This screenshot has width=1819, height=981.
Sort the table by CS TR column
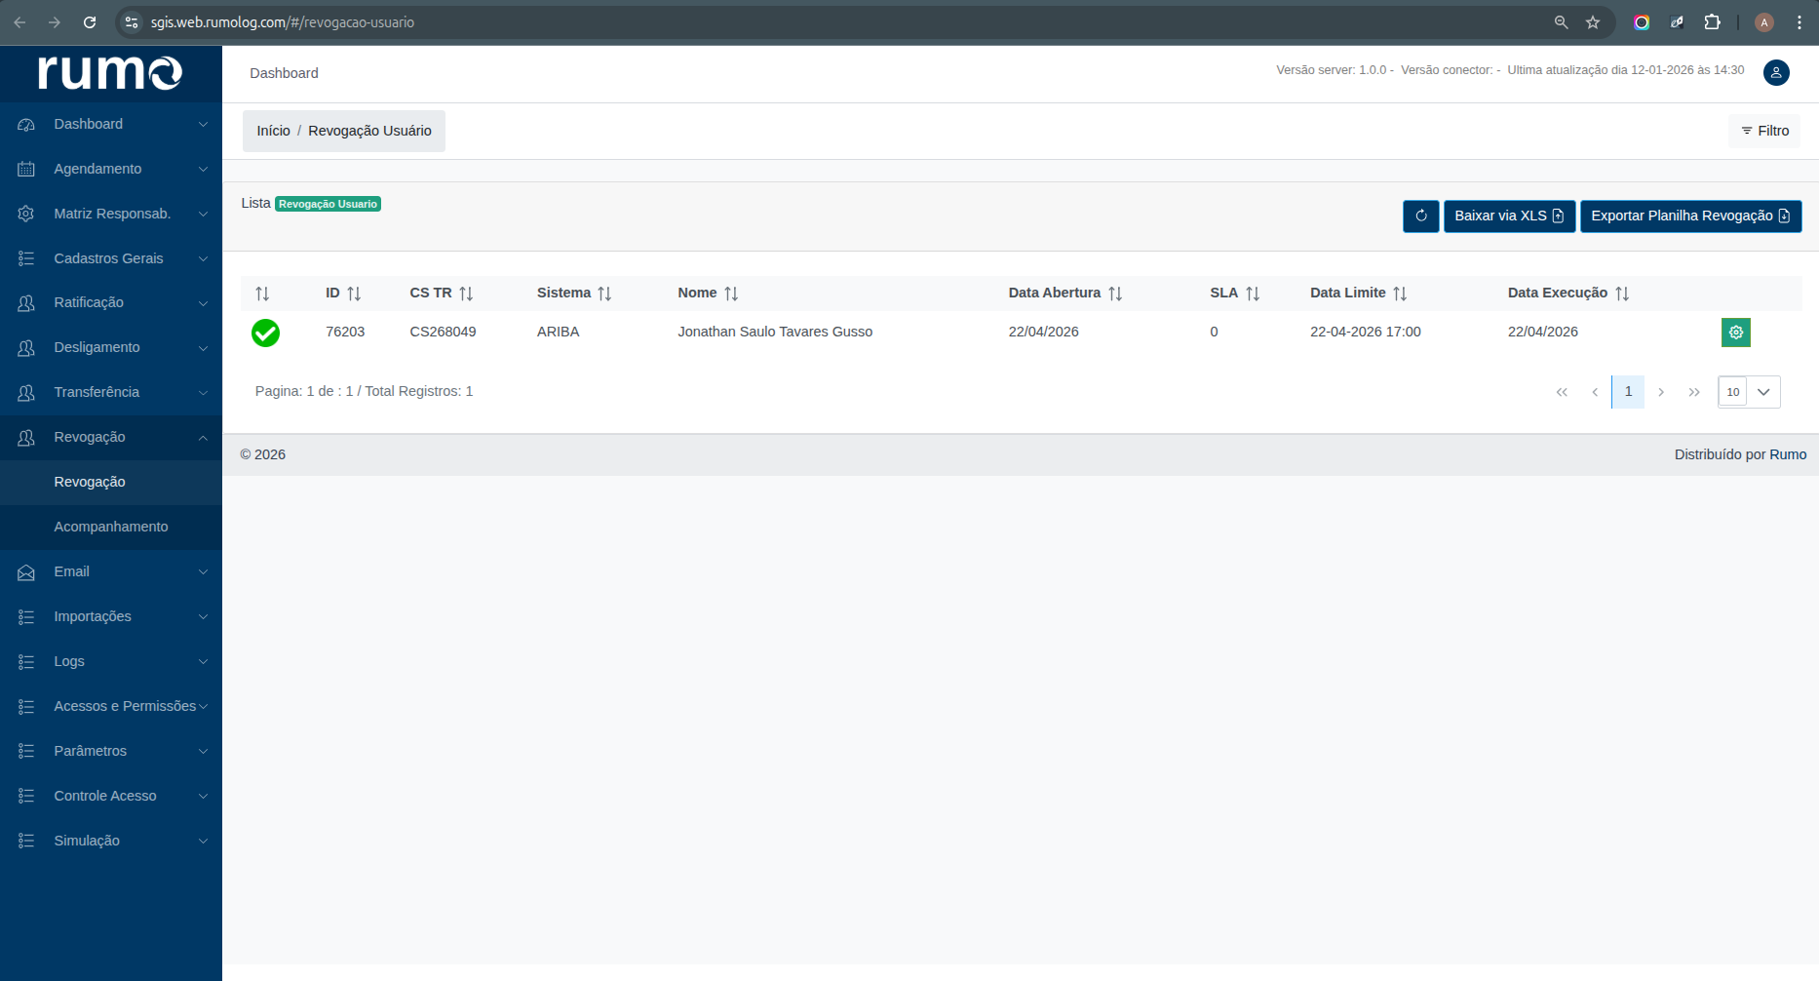[466, 294]
